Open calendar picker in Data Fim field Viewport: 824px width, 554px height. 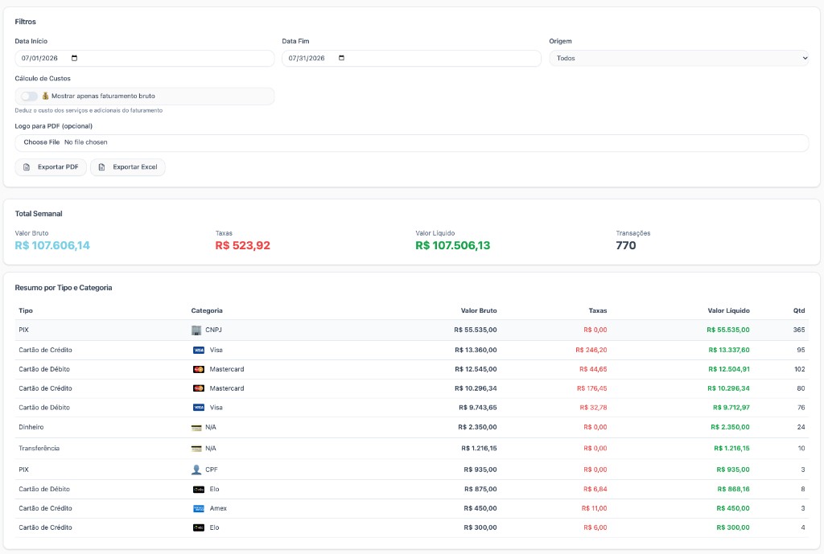pos(341,58)
